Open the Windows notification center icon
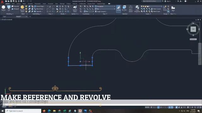This screenshot has height=113, width=202. click(199, 111)
